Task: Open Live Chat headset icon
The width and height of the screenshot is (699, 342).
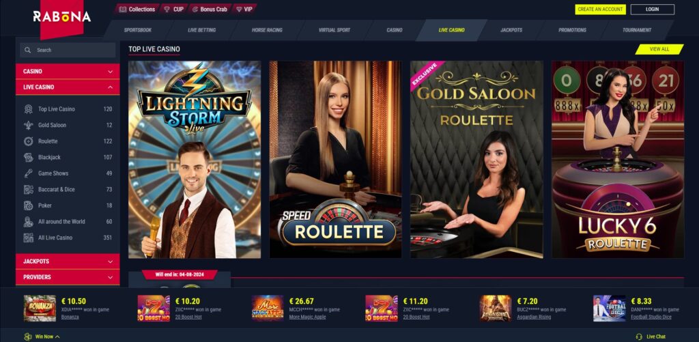Action: [x=639, y=337]
